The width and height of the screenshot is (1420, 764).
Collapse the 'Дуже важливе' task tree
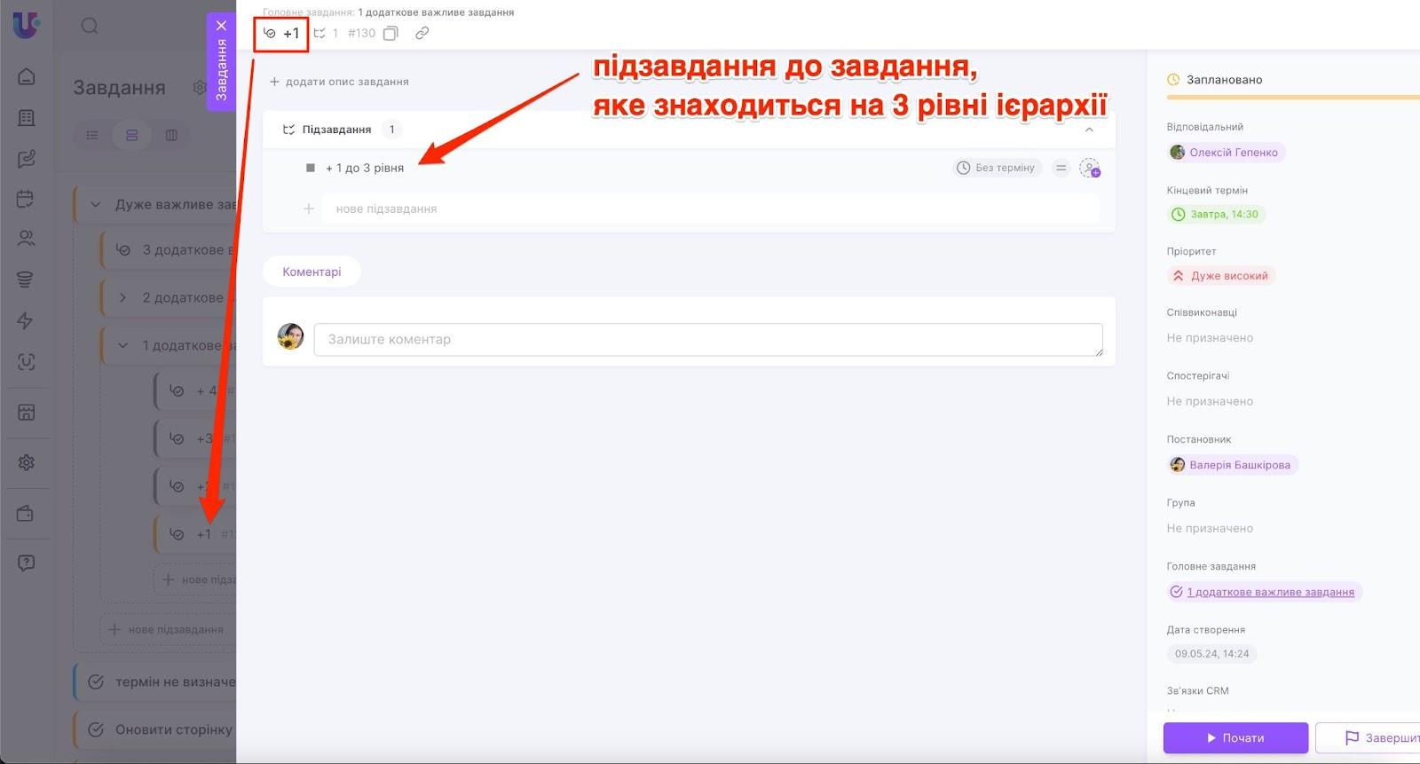96,205
